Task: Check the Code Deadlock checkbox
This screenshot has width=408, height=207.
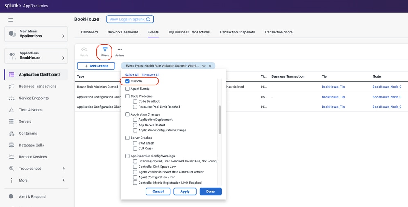Action: (135, 102)
